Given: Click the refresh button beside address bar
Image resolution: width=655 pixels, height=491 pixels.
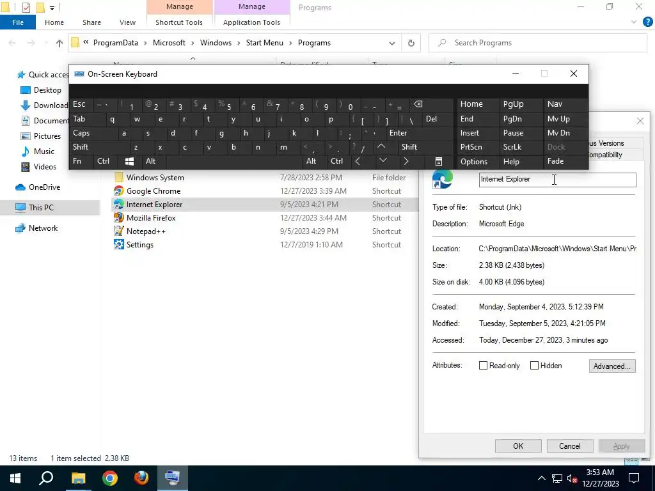Looking at the screenshot, I should coord(411,43).
